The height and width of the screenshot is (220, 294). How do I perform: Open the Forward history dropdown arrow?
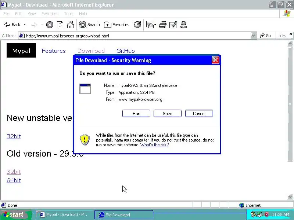[x=42, y=25]
